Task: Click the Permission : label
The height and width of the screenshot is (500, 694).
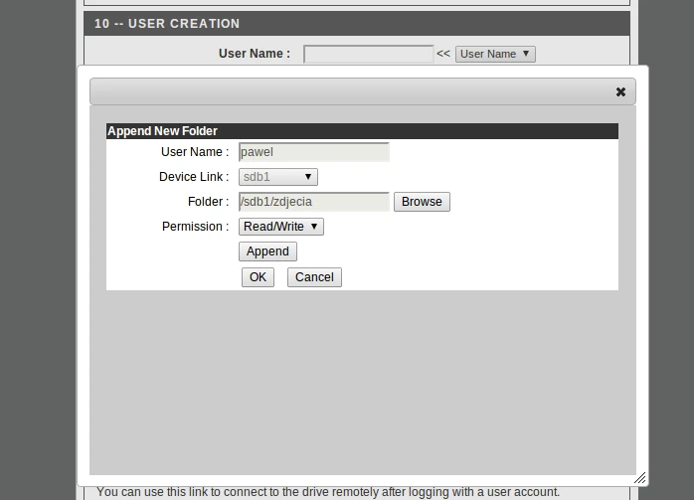Action: [195, 227]
